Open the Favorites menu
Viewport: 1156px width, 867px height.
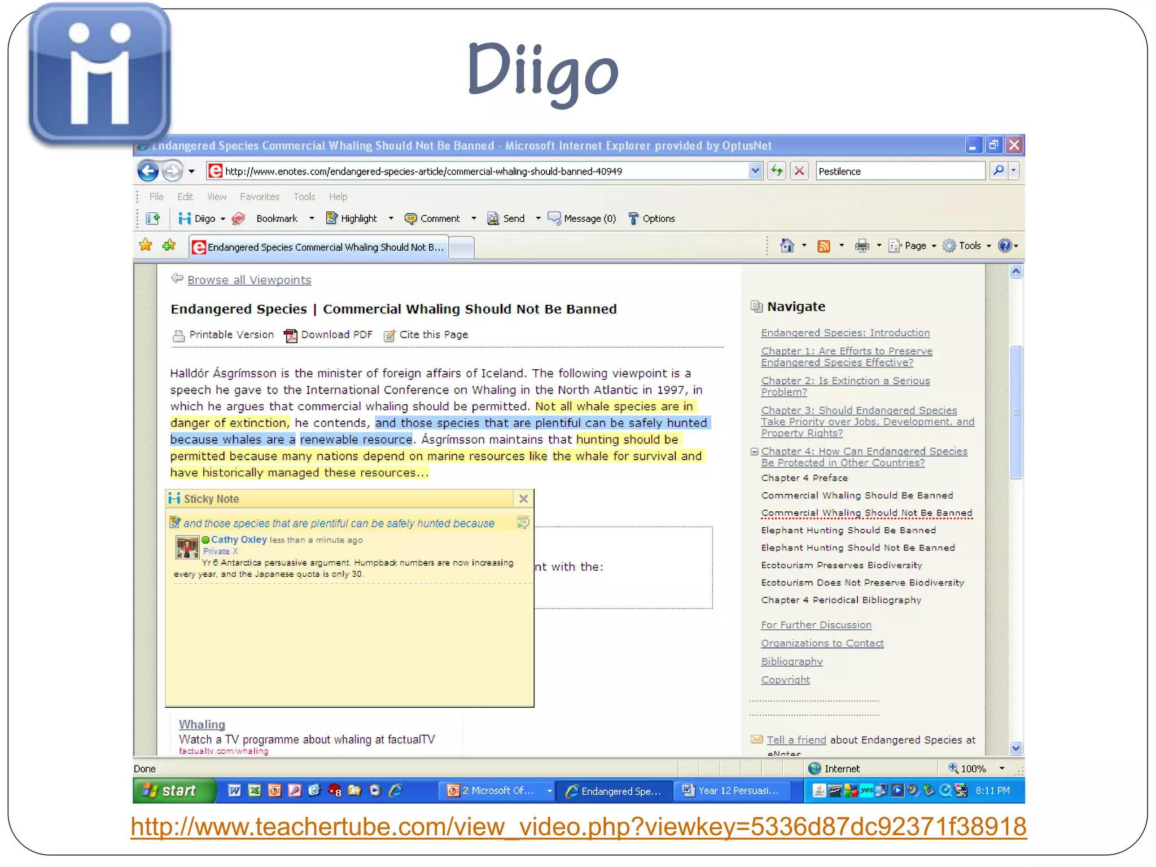click(x=259, y=196)
